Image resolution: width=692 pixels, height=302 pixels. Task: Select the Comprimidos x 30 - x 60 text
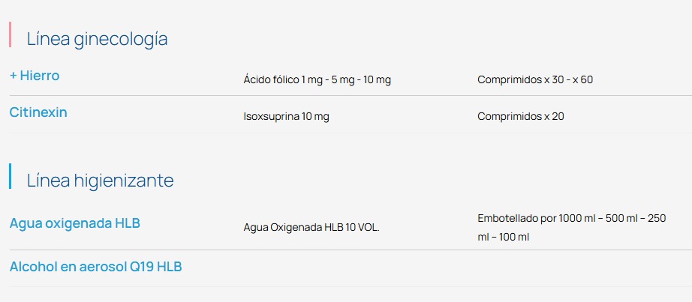coord(535,79)
